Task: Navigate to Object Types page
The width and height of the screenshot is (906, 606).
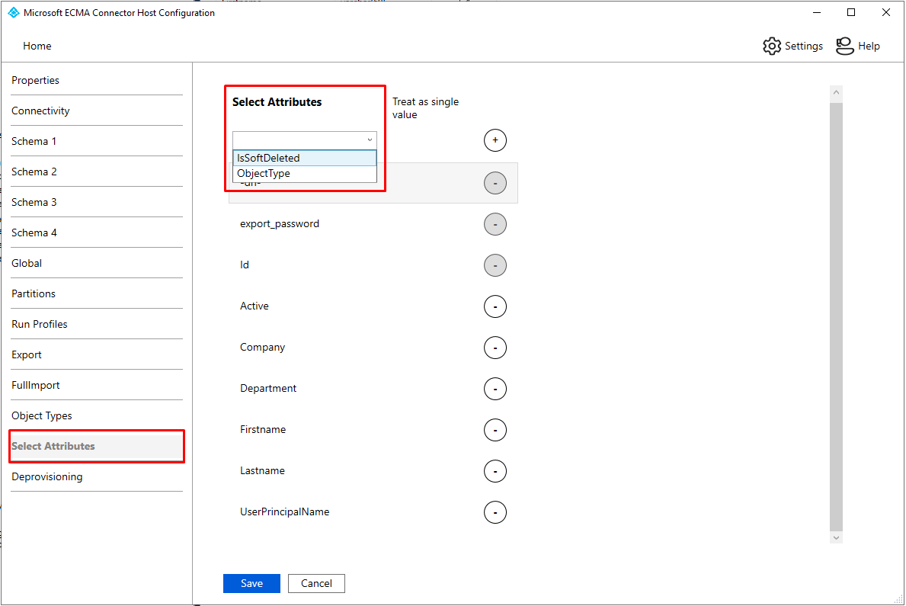Action: [x=42, y=415]
